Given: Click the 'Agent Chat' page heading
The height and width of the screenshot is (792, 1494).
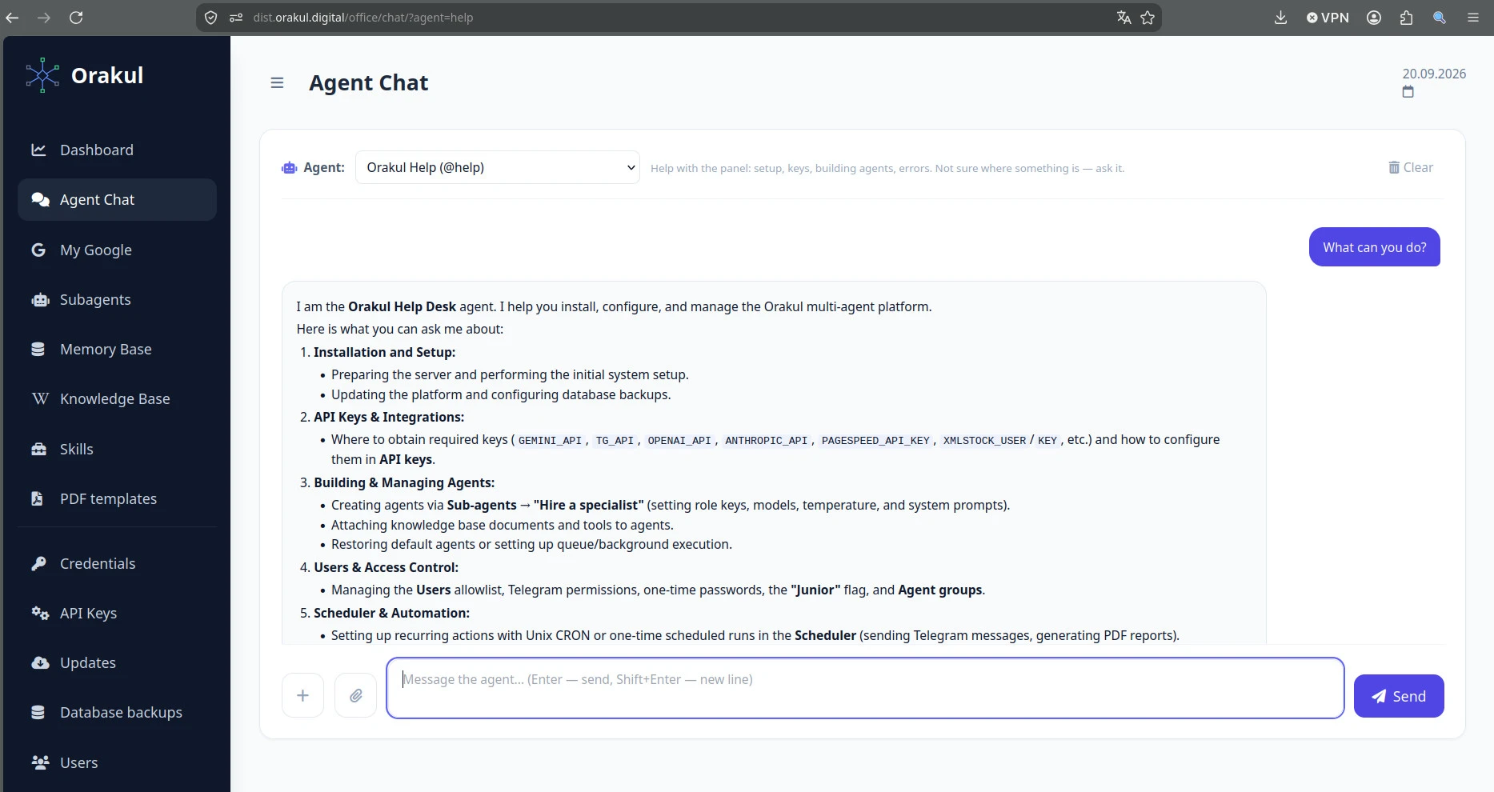Looking at the screenshot, I should point(369,82).
